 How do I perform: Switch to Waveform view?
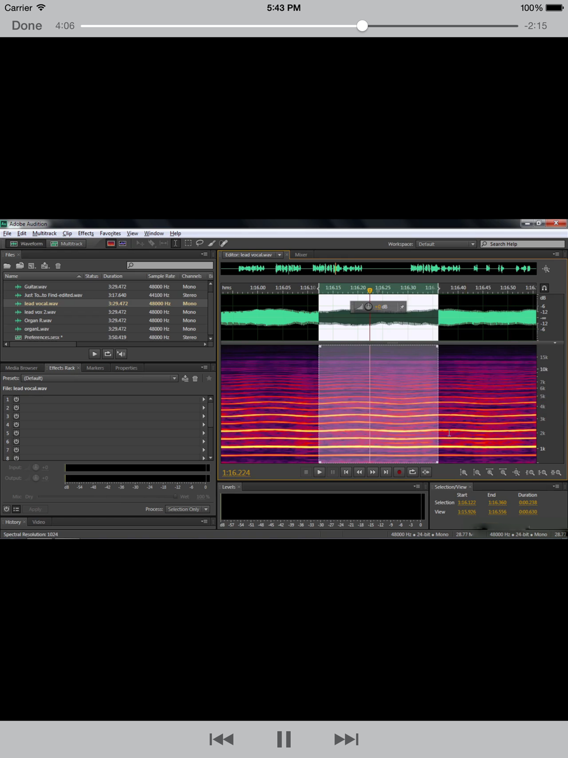coord(26,244)
